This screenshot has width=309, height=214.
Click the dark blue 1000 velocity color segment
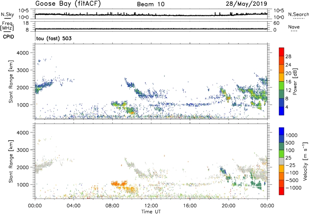coord(282,131)
